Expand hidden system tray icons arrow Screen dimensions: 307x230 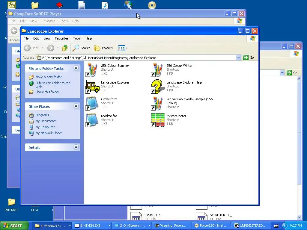click(x=284, y=226)
